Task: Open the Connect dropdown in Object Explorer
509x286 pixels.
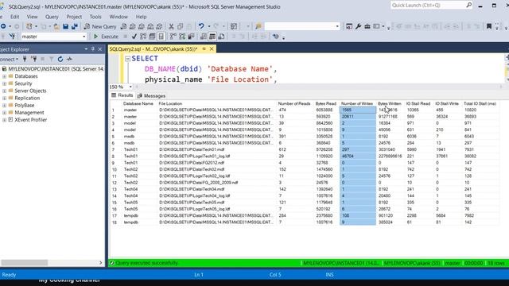Action: [9, 59]
